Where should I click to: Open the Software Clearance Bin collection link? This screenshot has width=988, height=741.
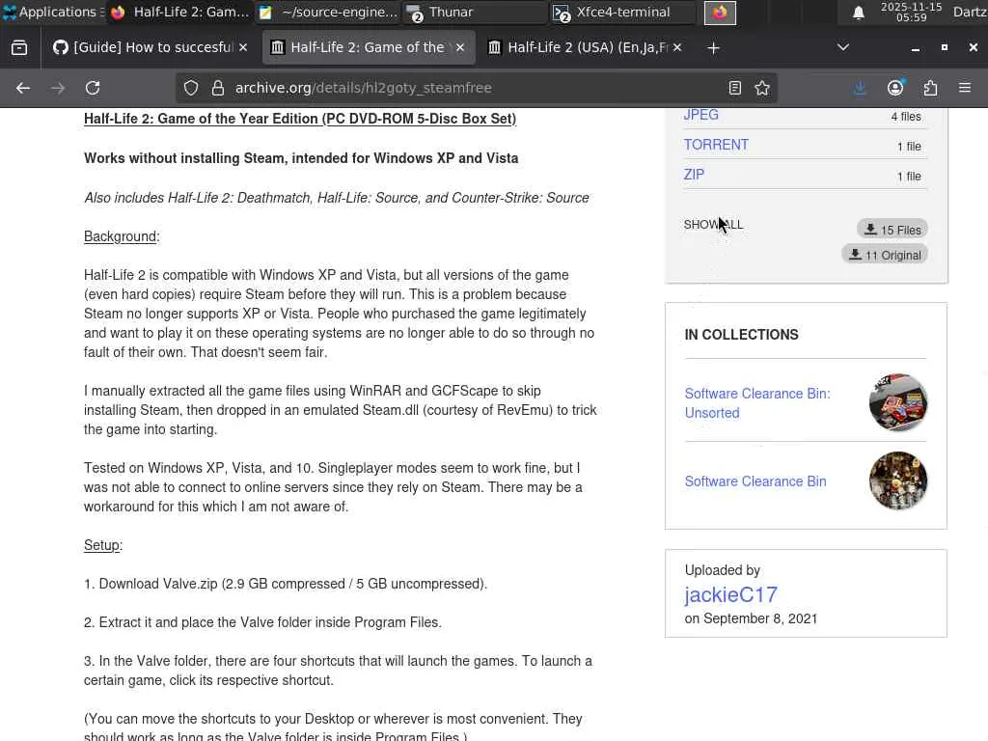tap(755, 481)
